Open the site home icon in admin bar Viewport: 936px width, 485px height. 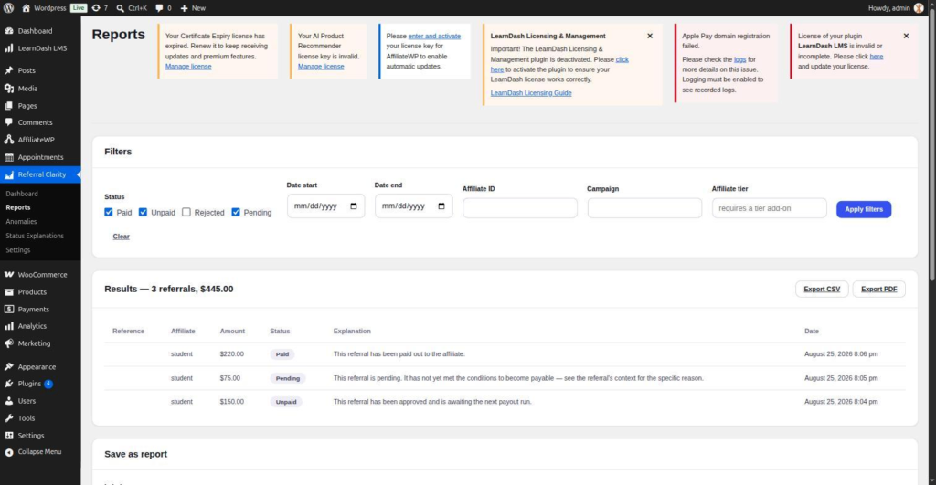[x=26, y=7]
